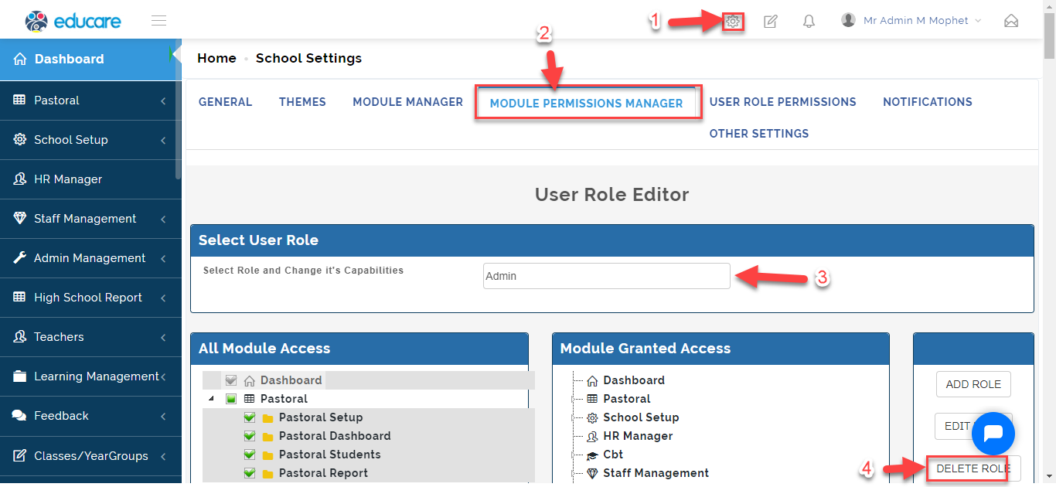Image resolution: width=1056 pixels, height=487 pixels.
Task: Click the School Settings breadcrumb
Action: [x=308, y=59]
